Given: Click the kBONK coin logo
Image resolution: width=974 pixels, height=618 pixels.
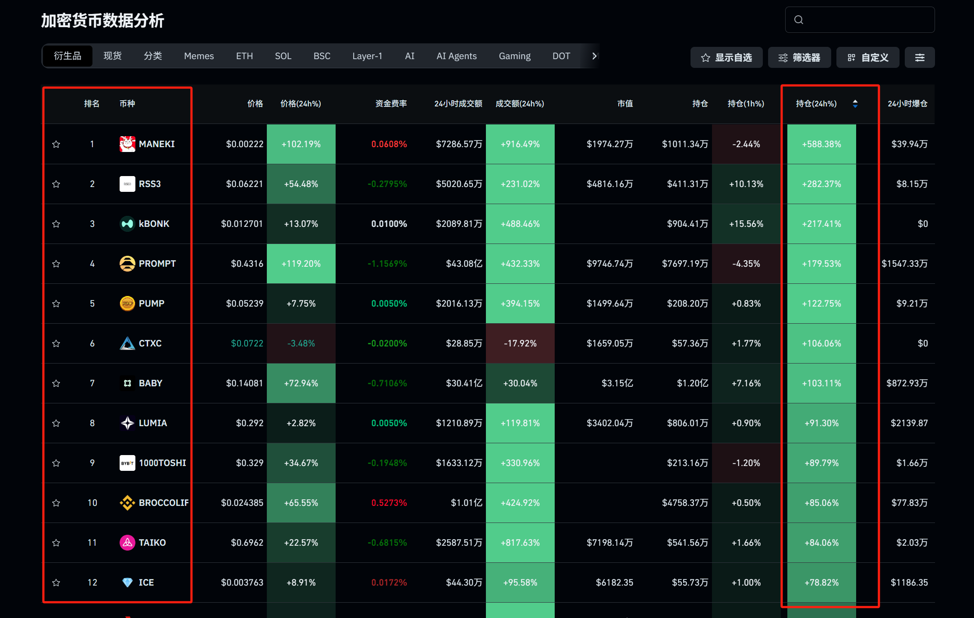Looking at the screenshot, I should 127,224.
